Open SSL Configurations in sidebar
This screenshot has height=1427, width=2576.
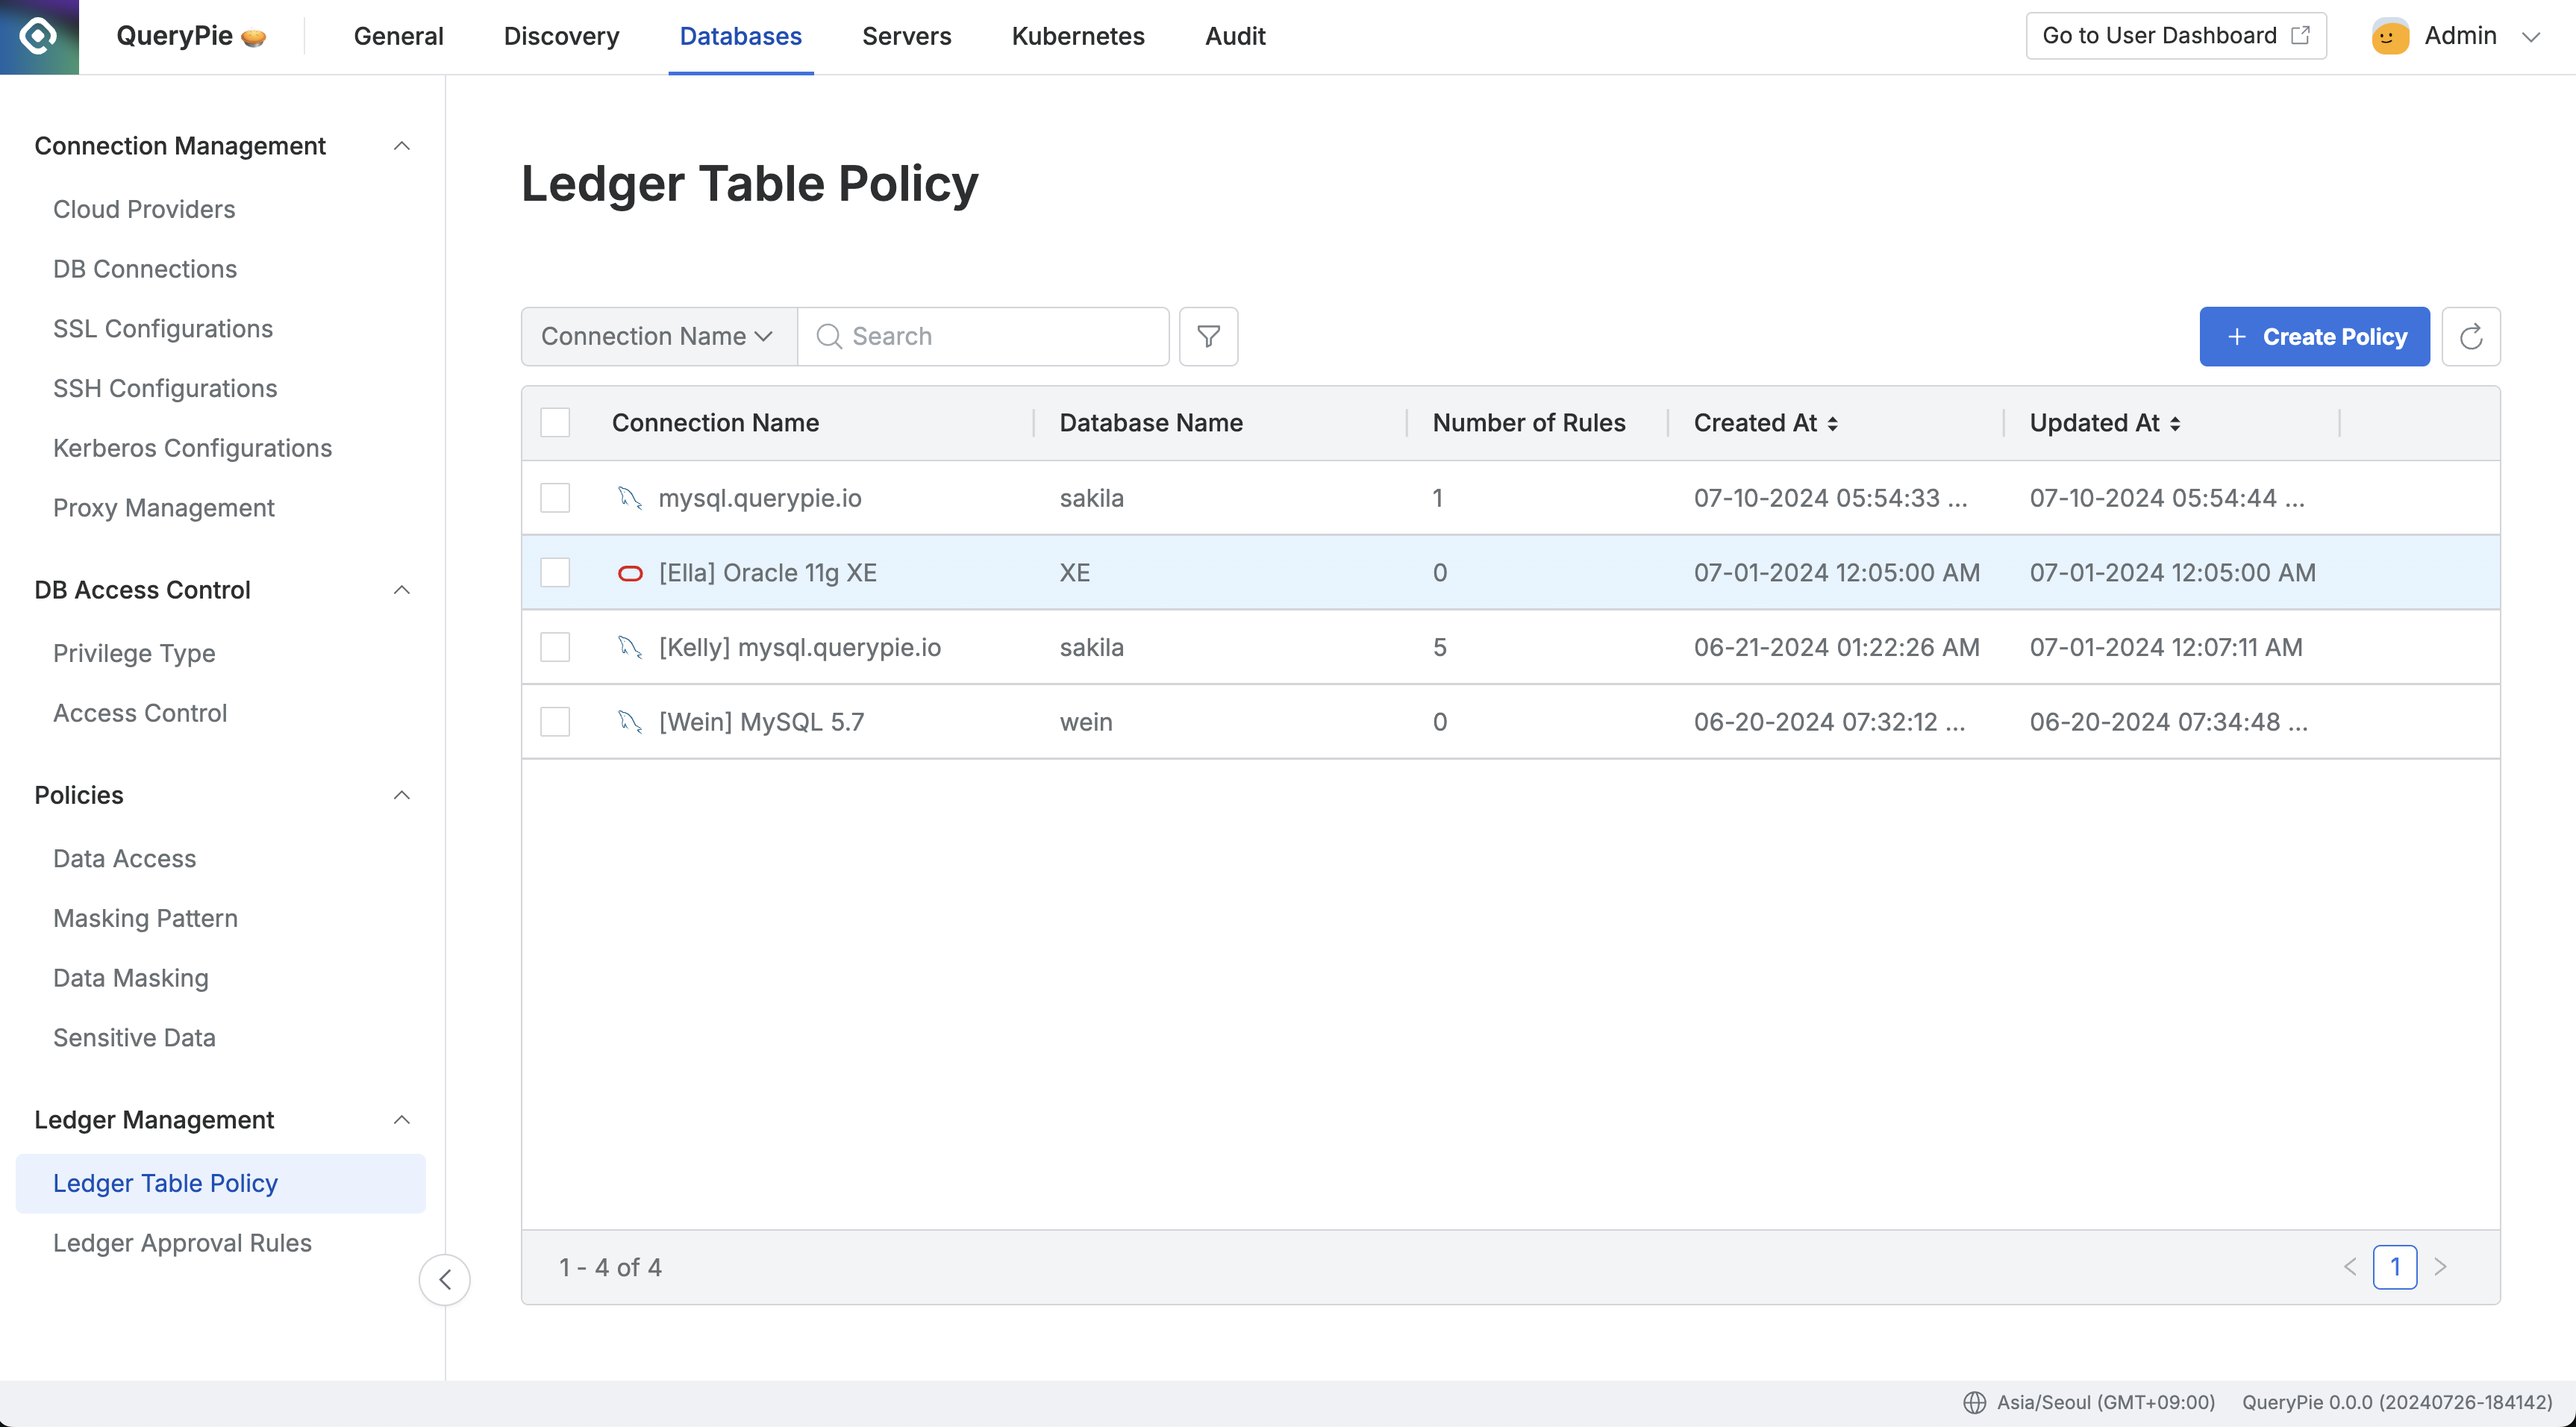(163, 328)
